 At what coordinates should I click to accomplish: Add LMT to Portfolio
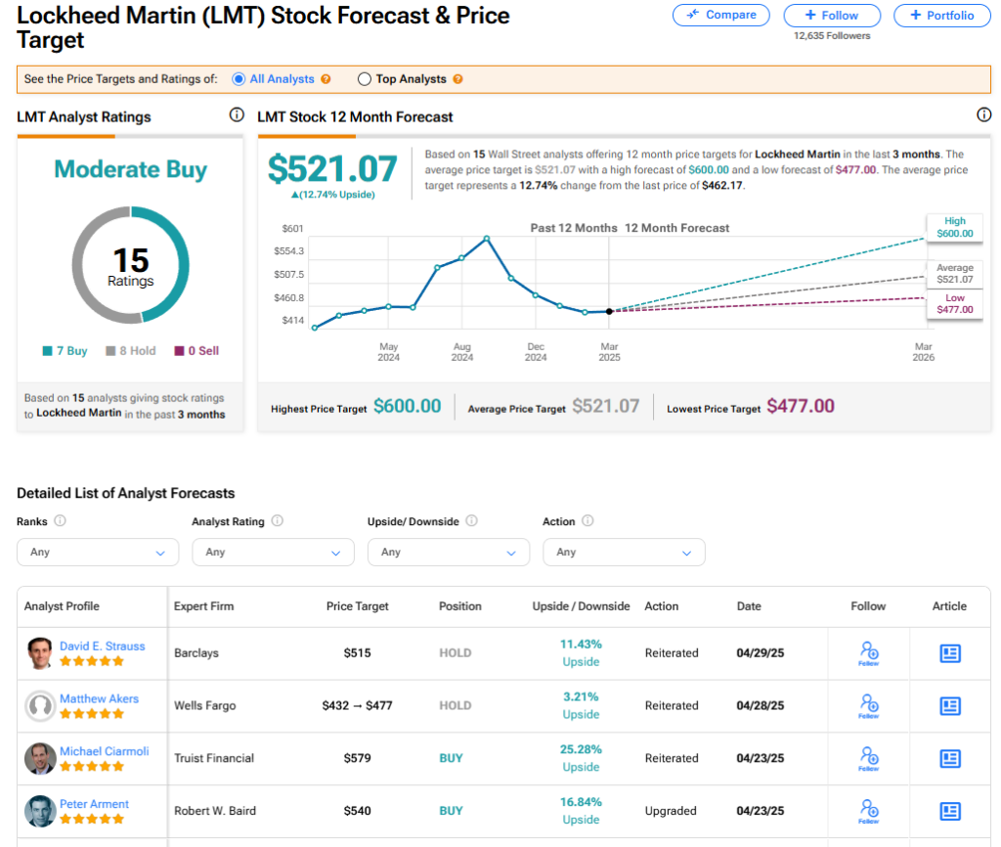pyautogui.click(x=941, y=15)
